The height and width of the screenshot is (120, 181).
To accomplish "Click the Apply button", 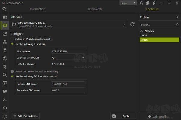I will point(123,116).
